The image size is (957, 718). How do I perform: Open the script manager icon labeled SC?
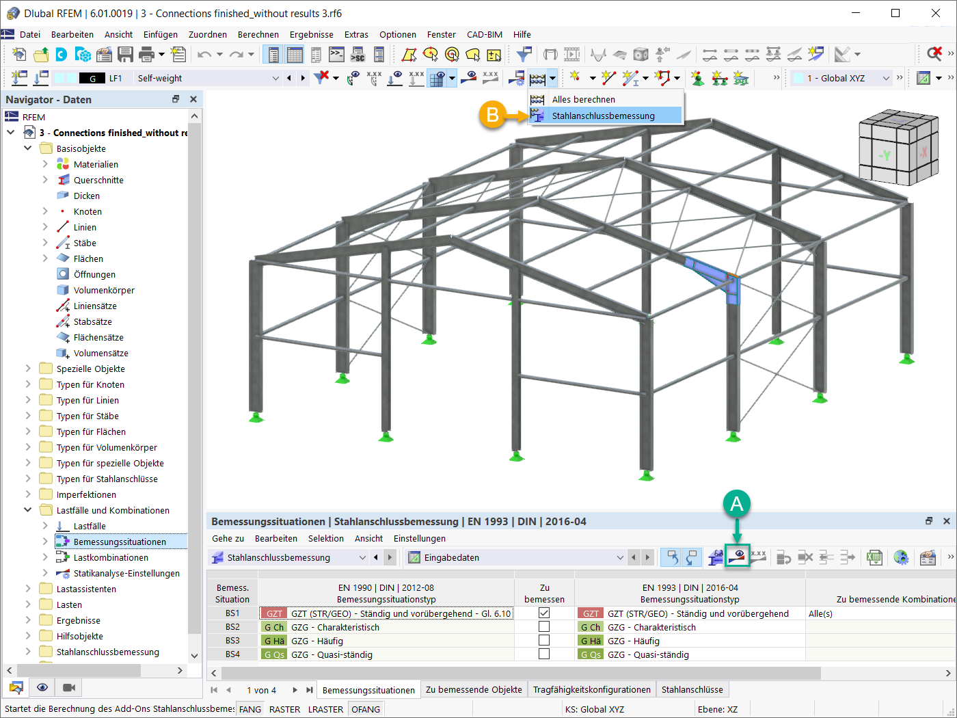pyautogui.click(x=358, y=55)
